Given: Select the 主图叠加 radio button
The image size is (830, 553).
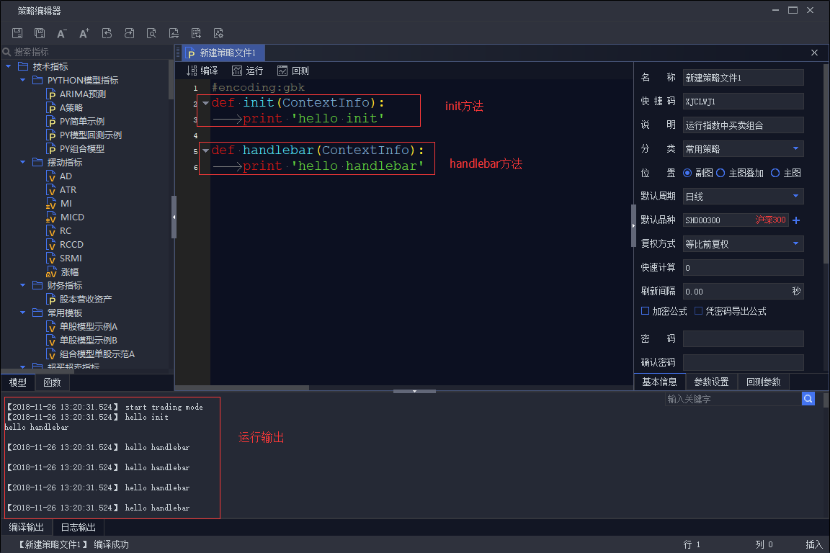Looking at the screenshot, I should (720, 173).
